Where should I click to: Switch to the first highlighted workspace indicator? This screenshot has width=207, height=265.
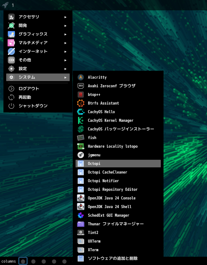(23, 261)
